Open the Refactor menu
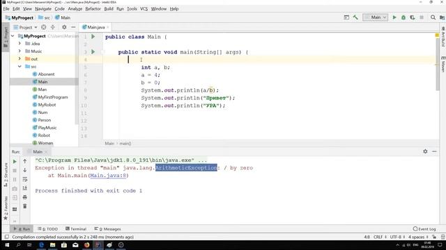Image resolution: width=446 pixels, height=250 pixels. tap(93, 9)
